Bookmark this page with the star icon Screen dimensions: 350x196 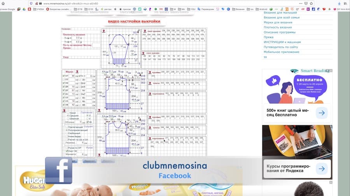(x=311, y=3)
